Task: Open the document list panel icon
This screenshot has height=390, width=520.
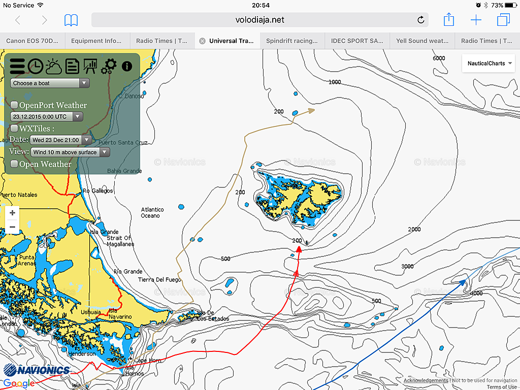Action: (72, 67)
